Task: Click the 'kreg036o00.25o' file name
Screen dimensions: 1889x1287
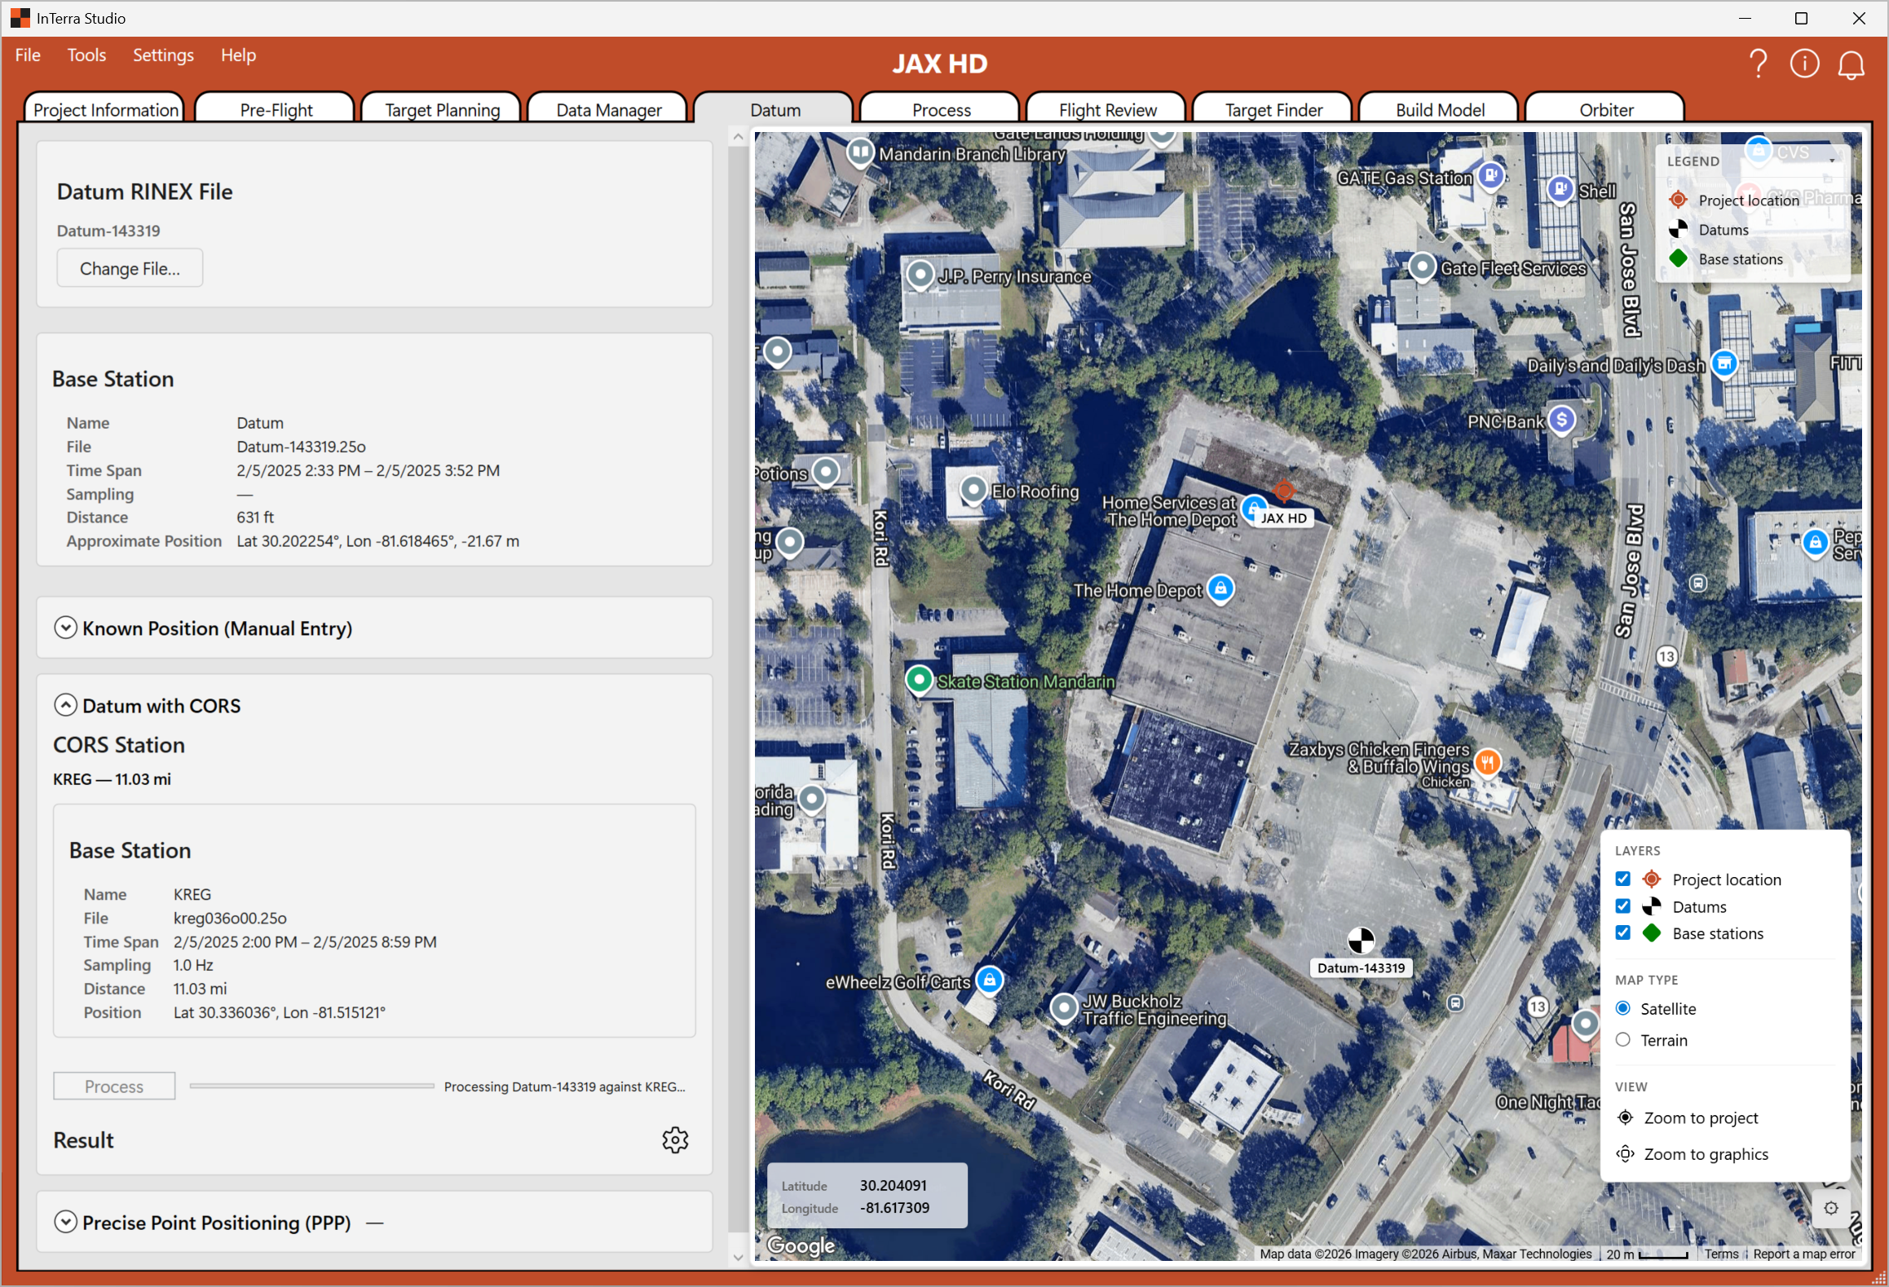Action: 230,918
